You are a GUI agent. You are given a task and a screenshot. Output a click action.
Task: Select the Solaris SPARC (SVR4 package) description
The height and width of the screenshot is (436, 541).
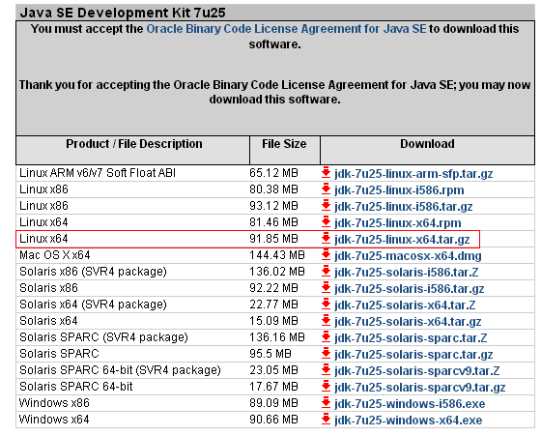103,337
